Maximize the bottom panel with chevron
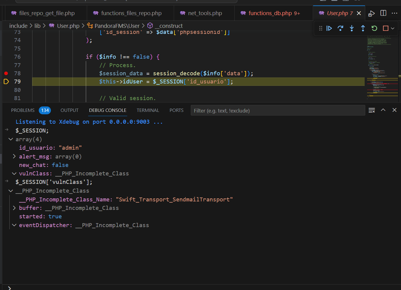Screen dimensions: 401x290 (383, 110)
